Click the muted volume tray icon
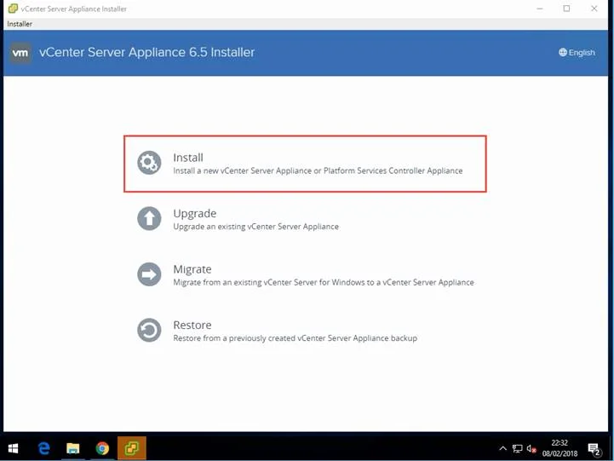The image size is (614, 461). click(x=531, y=448)
